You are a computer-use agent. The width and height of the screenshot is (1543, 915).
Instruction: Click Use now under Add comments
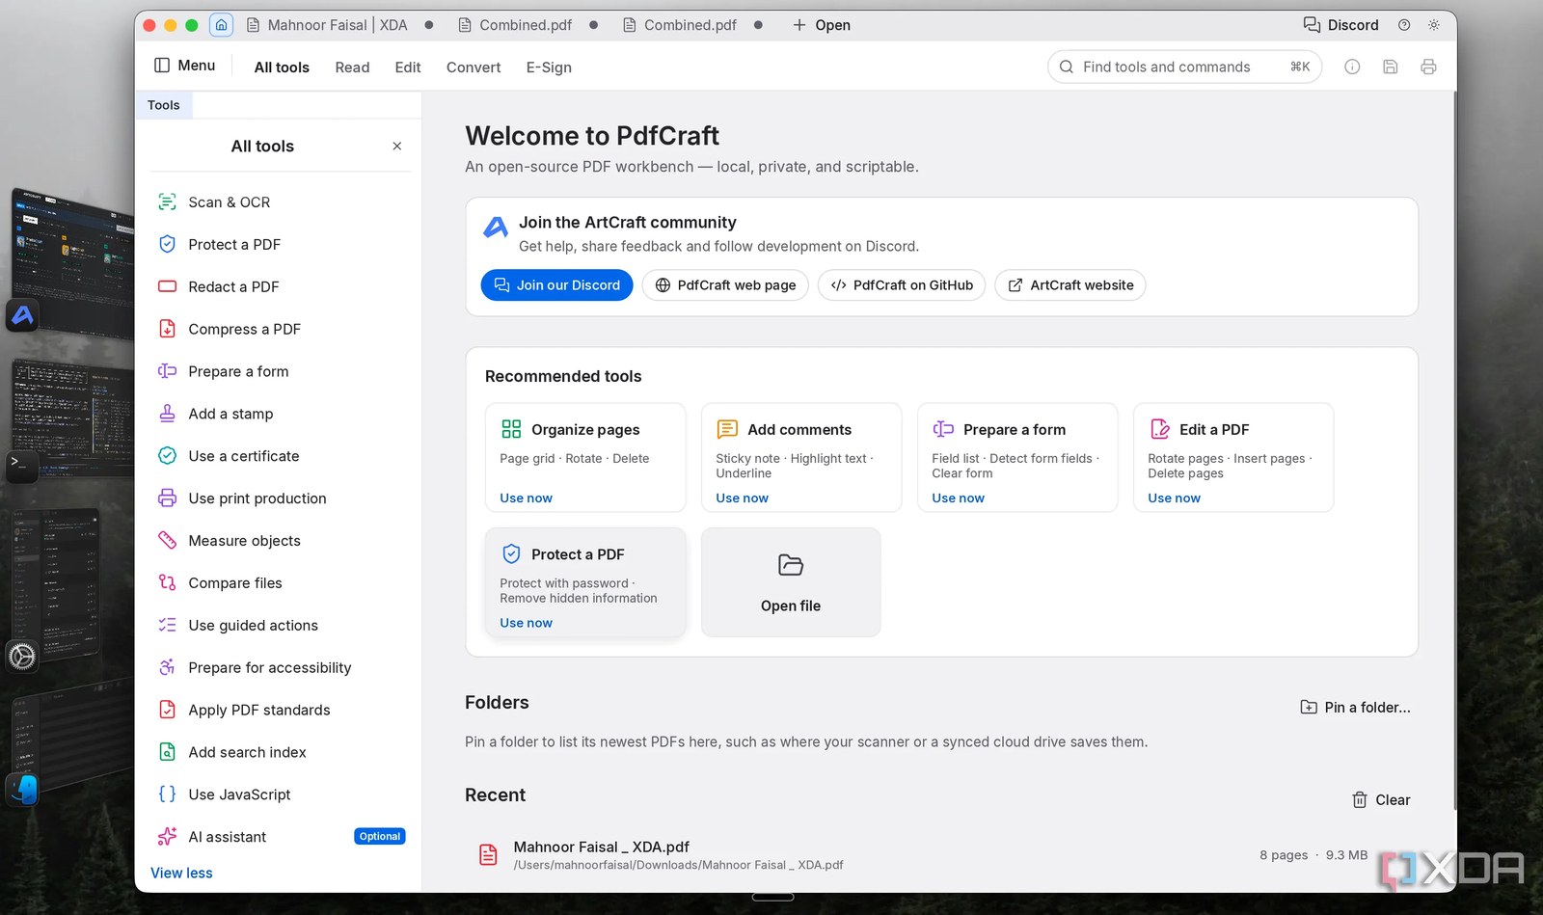click(x=743, y=498)
